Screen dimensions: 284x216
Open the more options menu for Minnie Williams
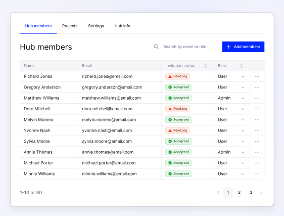click(257, 174)
